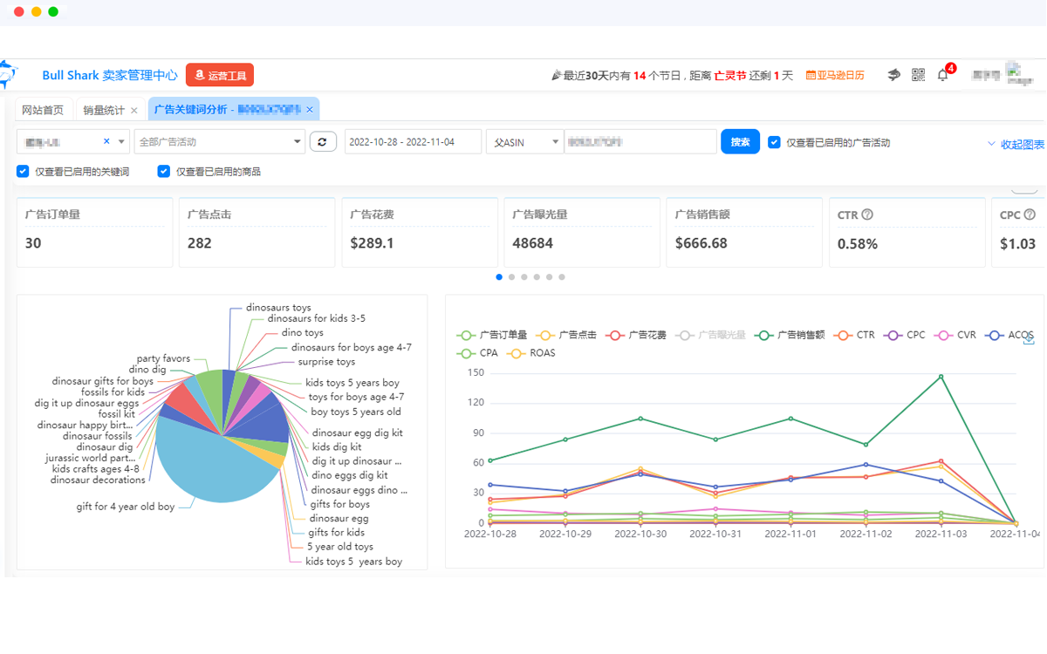Click the CTR help question icon
Screen dimensions: 1047x654
(867, 215)
